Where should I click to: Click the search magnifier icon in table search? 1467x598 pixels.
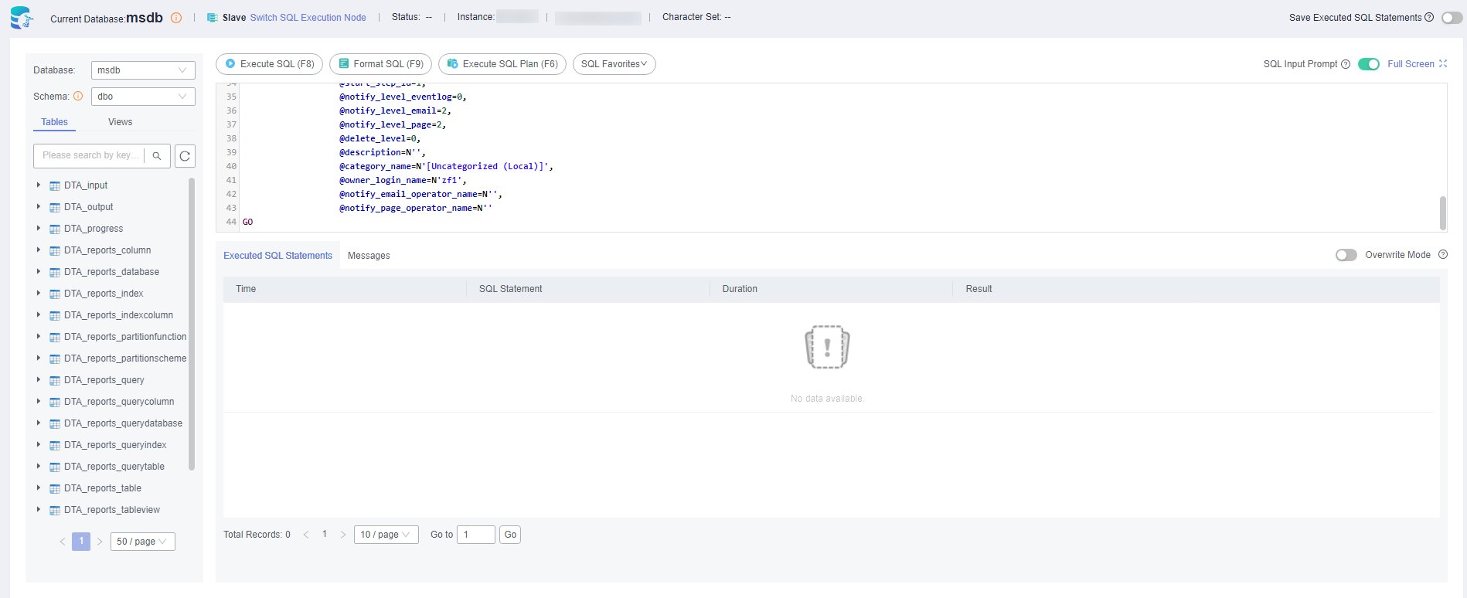click(157, 156)
